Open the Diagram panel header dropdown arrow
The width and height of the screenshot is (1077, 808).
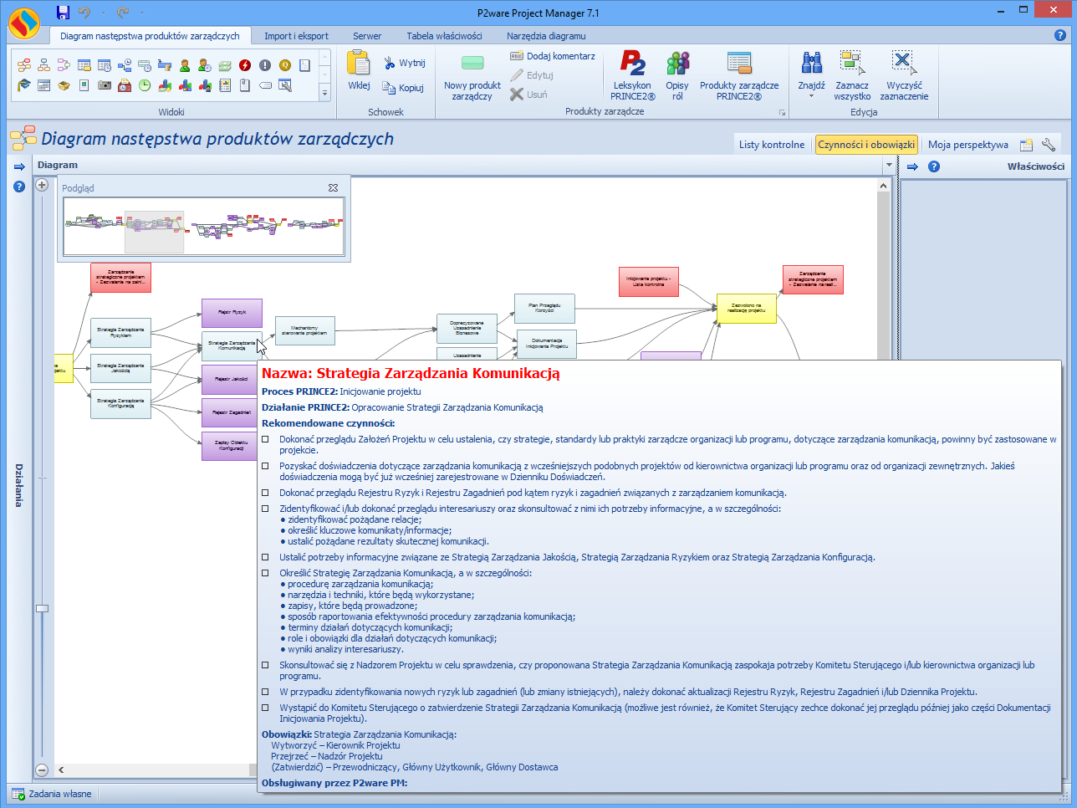point(889,165)
